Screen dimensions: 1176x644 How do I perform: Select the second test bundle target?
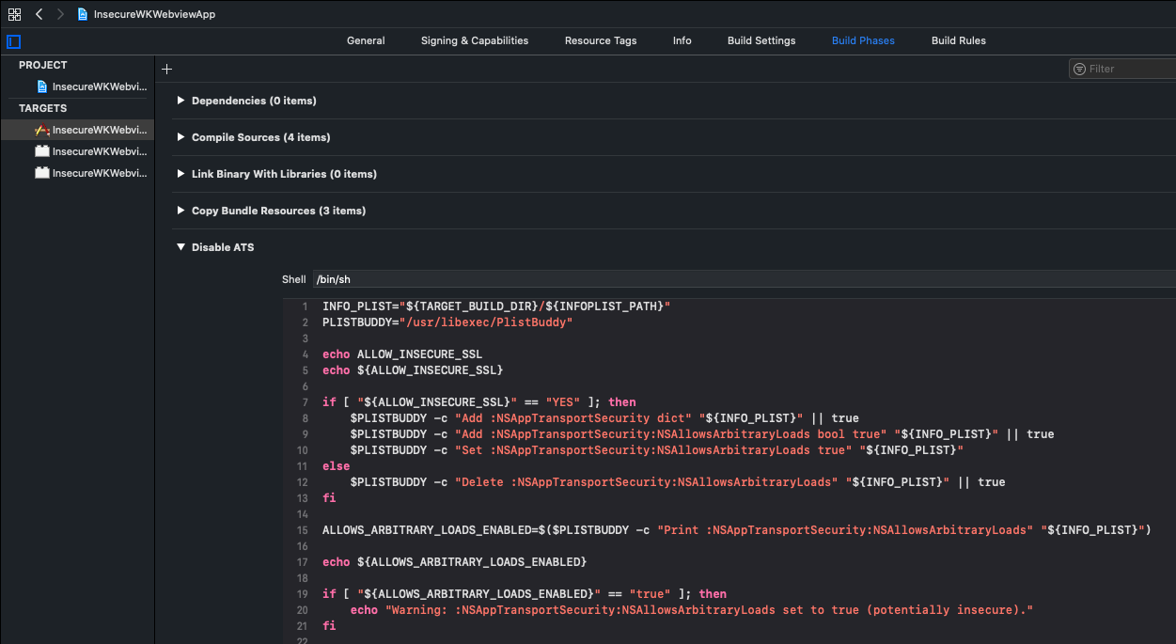click(x=92, y=173)
